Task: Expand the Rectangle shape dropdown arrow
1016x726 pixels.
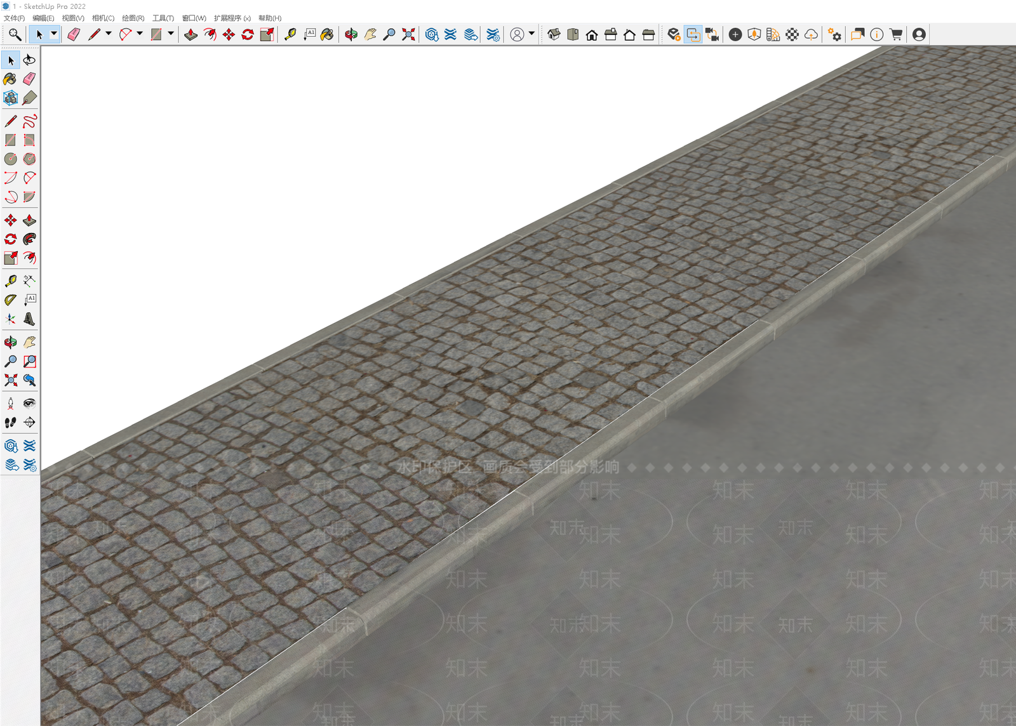Action: tap(171, 34)
